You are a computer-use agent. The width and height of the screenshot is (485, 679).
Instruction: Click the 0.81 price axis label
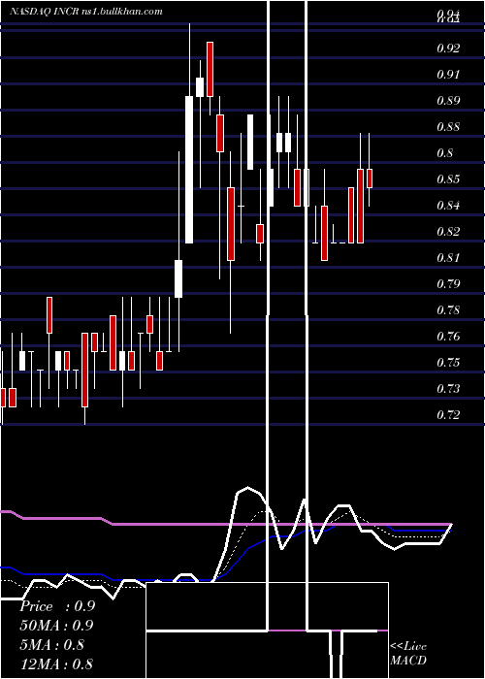click(448, 258)
